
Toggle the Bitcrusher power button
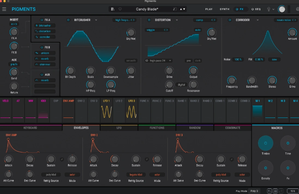pos(68,20)
